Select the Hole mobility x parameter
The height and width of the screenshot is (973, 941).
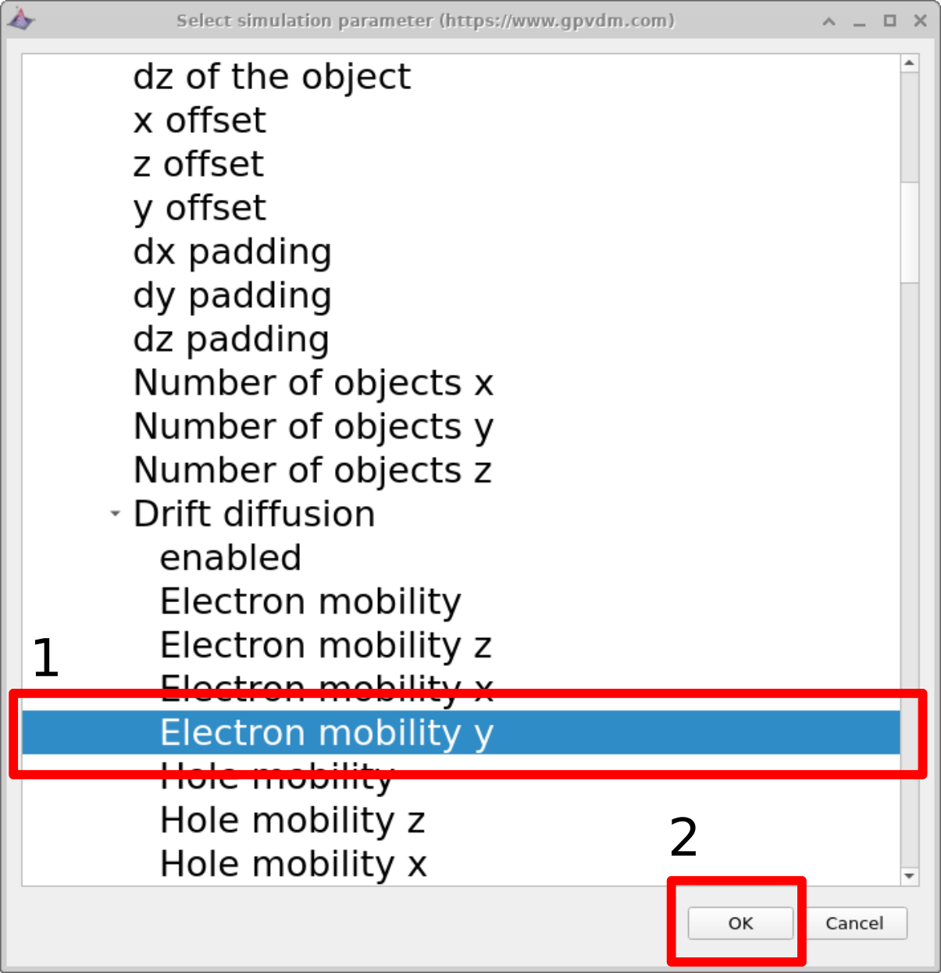click(x=293, y=863)
